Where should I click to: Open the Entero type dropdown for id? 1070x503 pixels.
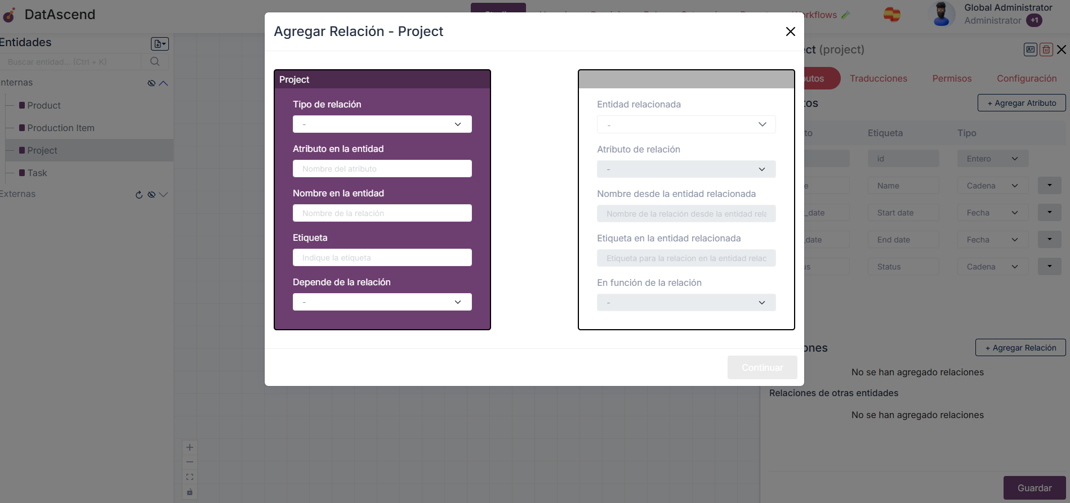tap(993, 159)
